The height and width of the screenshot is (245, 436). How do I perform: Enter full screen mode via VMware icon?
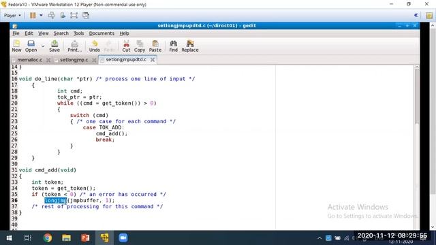pyautogui.click(x=74, y=15)
